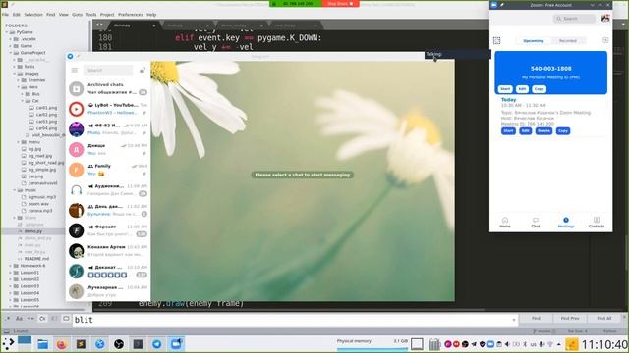Open the Selection menu
Screen dimensions: 629x353
click(33, 15)
